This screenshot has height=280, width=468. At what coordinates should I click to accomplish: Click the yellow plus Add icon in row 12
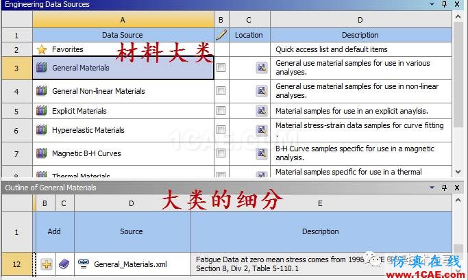[x=47, y=264]
